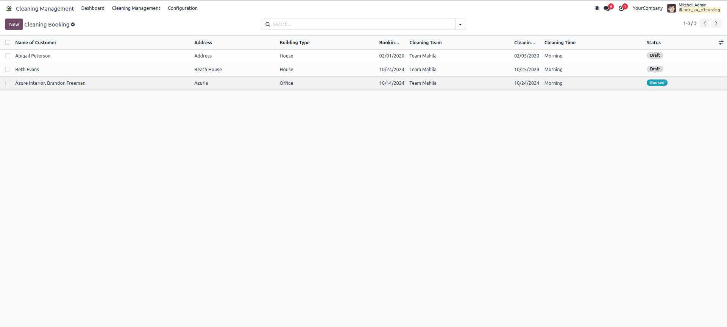
Task: Sort by Address column header
Action: [203, 43]
